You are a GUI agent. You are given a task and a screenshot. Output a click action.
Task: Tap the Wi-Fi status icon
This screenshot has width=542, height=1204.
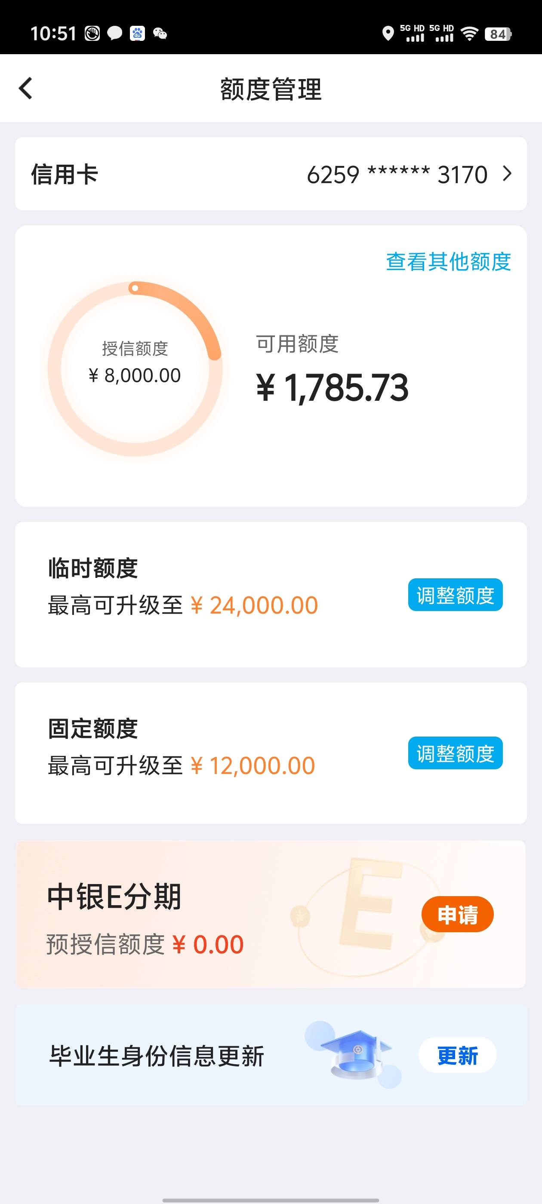[469, 34]
